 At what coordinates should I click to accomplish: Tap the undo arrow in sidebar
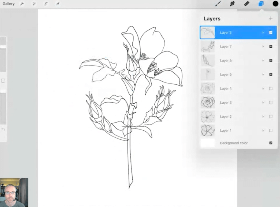pos(3,129)
